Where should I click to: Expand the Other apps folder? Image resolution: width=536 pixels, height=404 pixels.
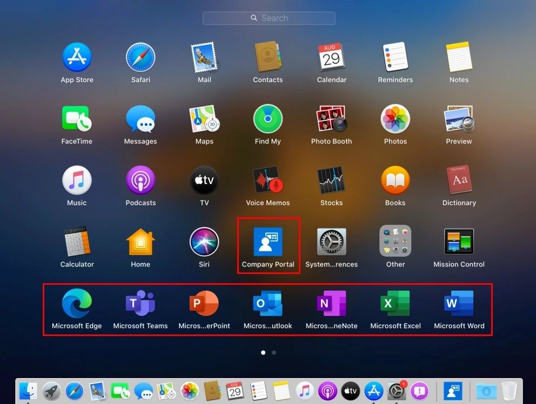pos(396,241)
